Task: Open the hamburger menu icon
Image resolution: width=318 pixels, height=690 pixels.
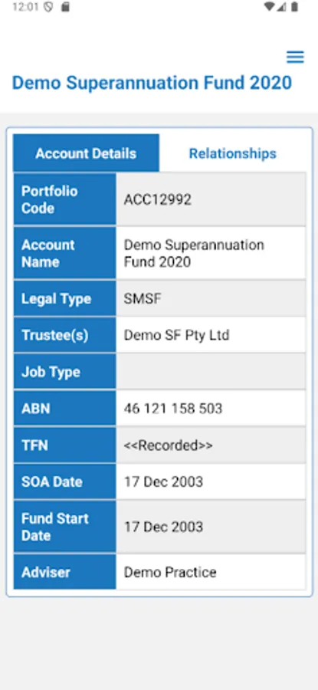Action: [295, 58]
